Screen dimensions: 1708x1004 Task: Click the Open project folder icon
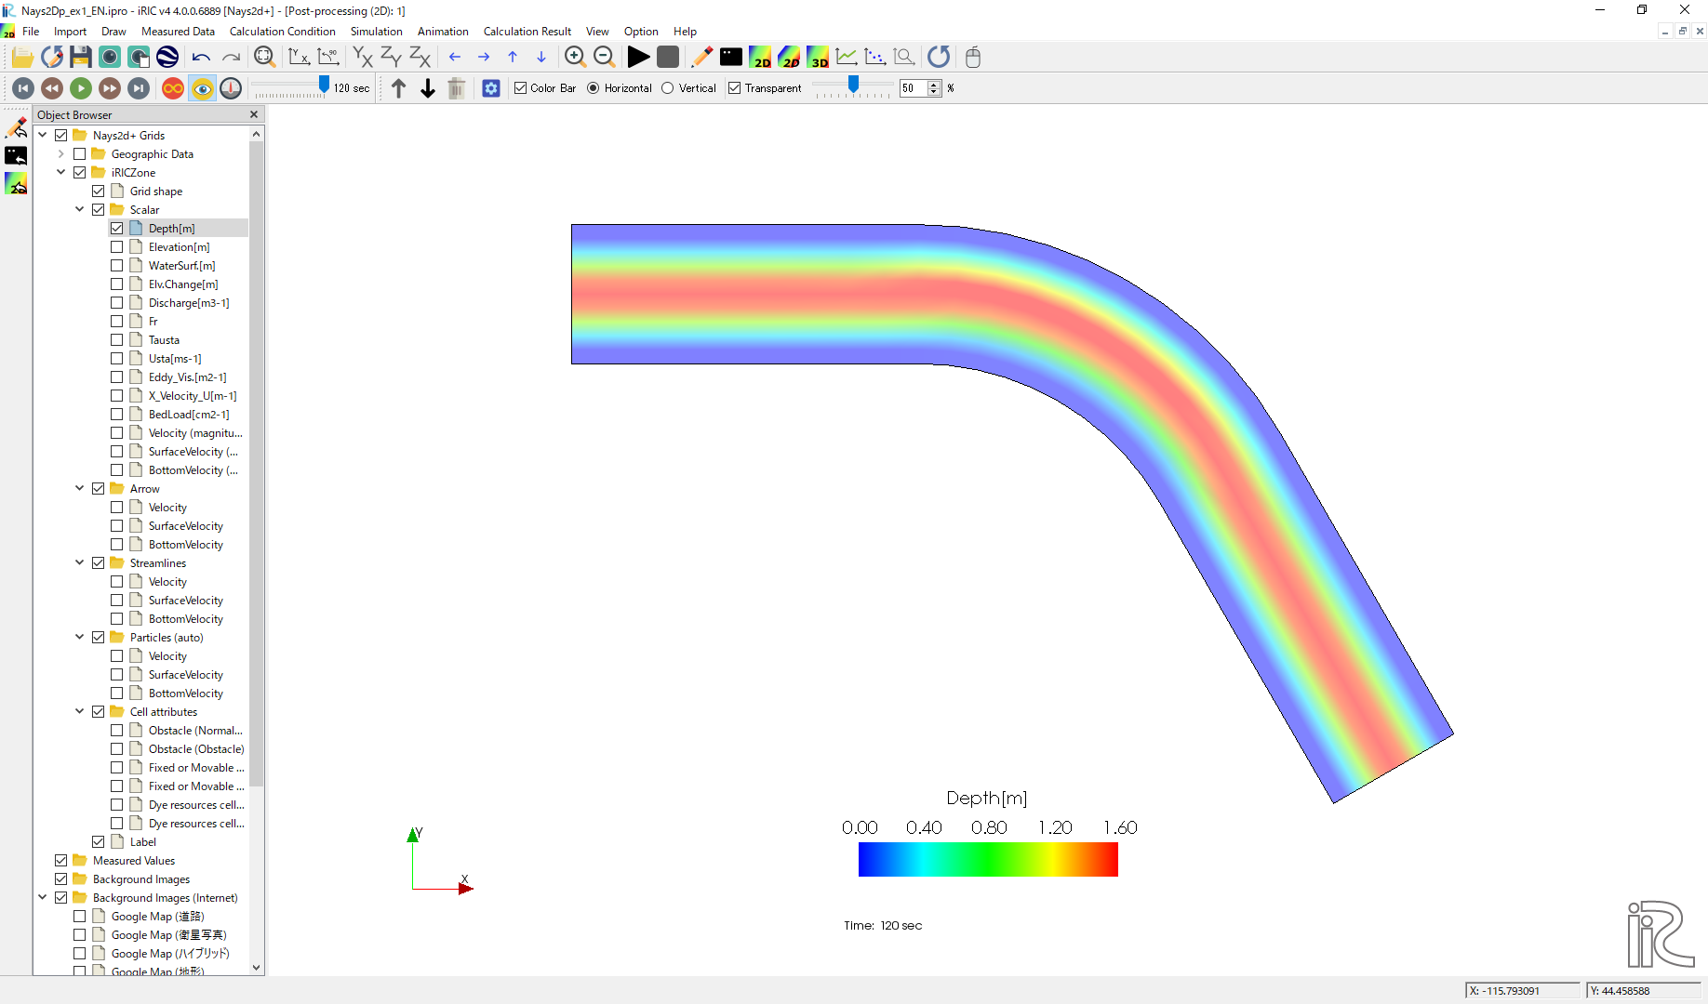click(x=22, y=58)
